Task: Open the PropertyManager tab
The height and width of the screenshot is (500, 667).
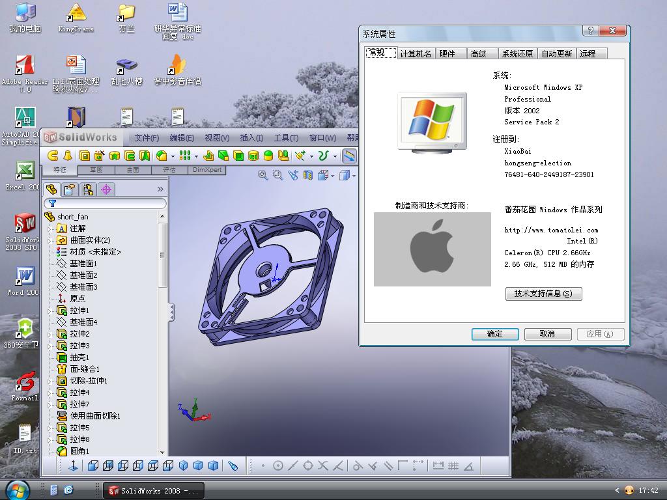Action: pyautogui.click(x=69, y=189)
